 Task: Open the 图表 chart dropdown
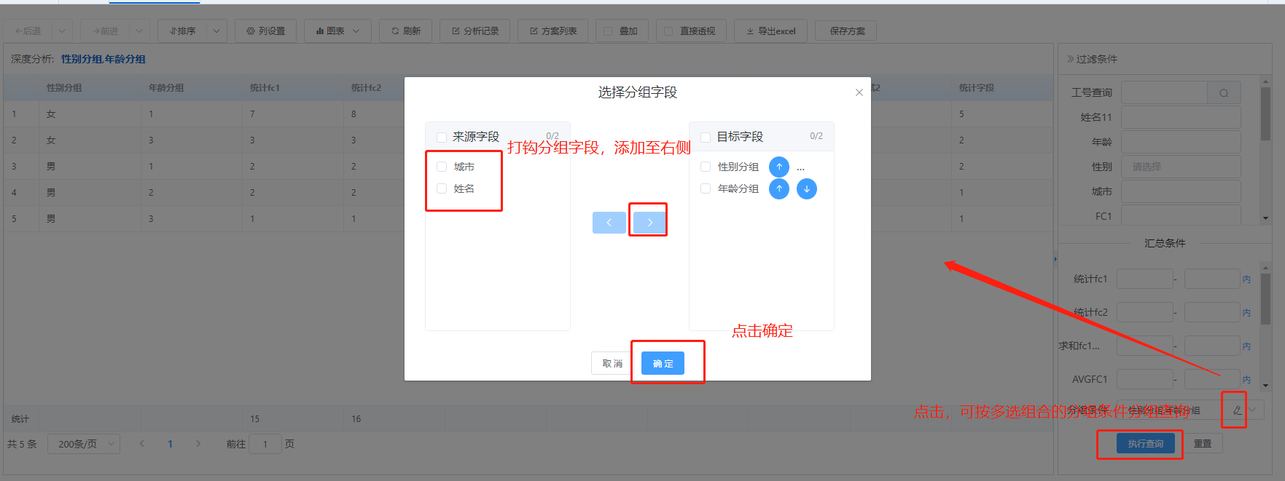[x=337, y=31]
